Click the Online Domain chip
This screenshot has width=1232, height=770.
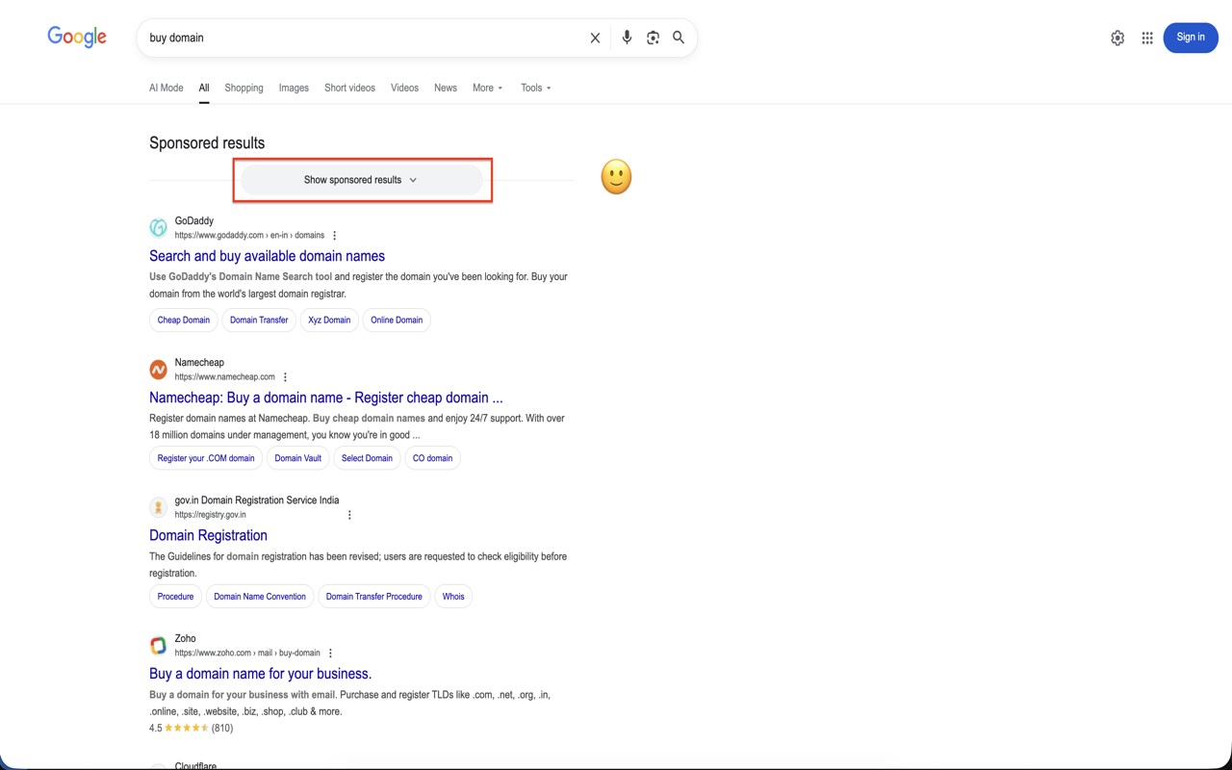pyautogui.click(x=397, y=320)
